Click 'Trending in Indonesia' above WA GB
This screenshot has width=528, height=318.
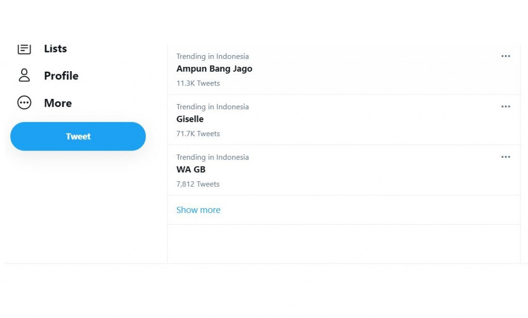tap(212, 157)
